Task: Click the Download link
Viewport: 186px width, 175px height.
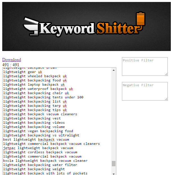Action: [12, 60]
